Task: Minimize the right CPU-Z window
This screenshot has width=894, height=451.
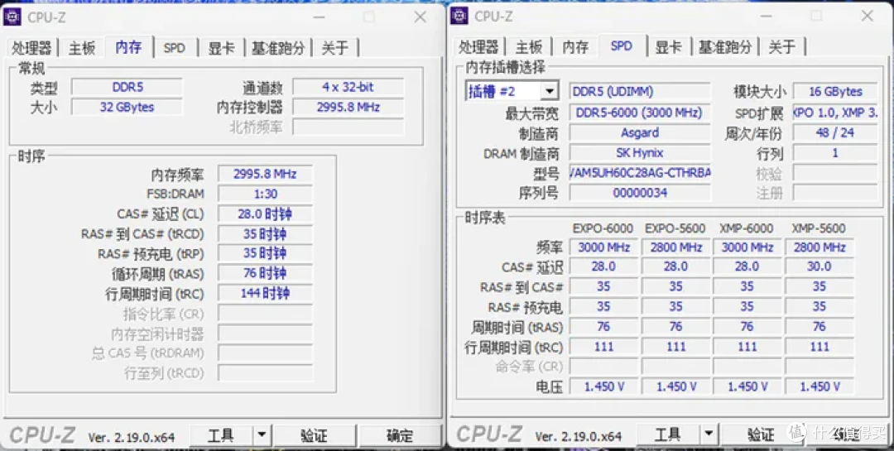Action: (767, 16)
